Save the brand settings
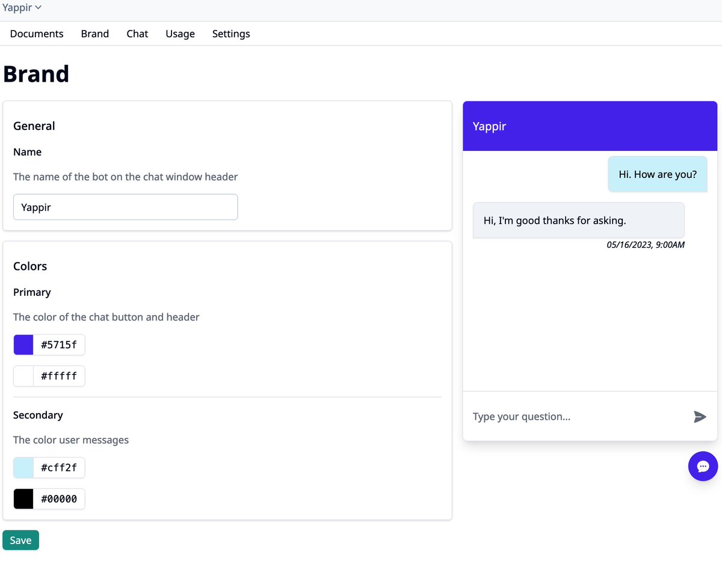 [20, 541]
